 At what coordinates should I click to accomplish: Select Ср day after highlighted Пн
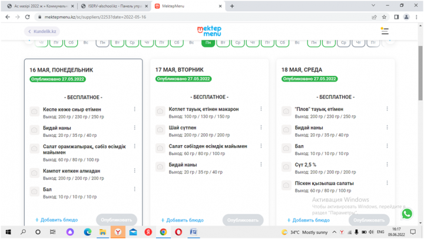[x=238, y=42]
